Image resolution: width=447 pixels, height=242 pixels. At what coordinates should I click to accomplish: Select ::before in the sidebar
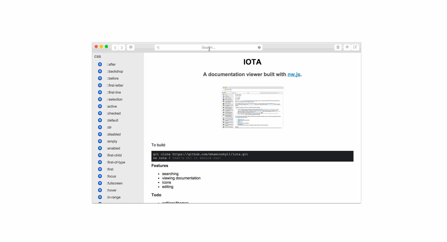(x=112, y=79)
